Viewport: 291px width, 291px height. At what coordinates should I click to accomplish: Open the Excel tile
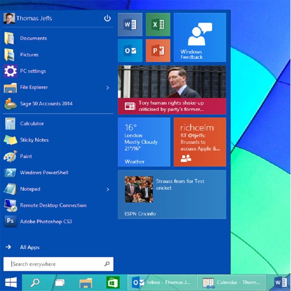(158, 24)
